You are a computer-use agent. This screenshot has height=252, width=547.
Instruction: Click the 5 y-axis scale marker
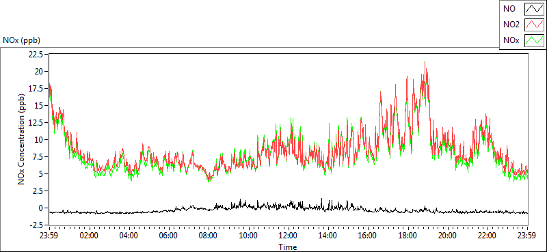pyautogui.click(x=40, y=174)
